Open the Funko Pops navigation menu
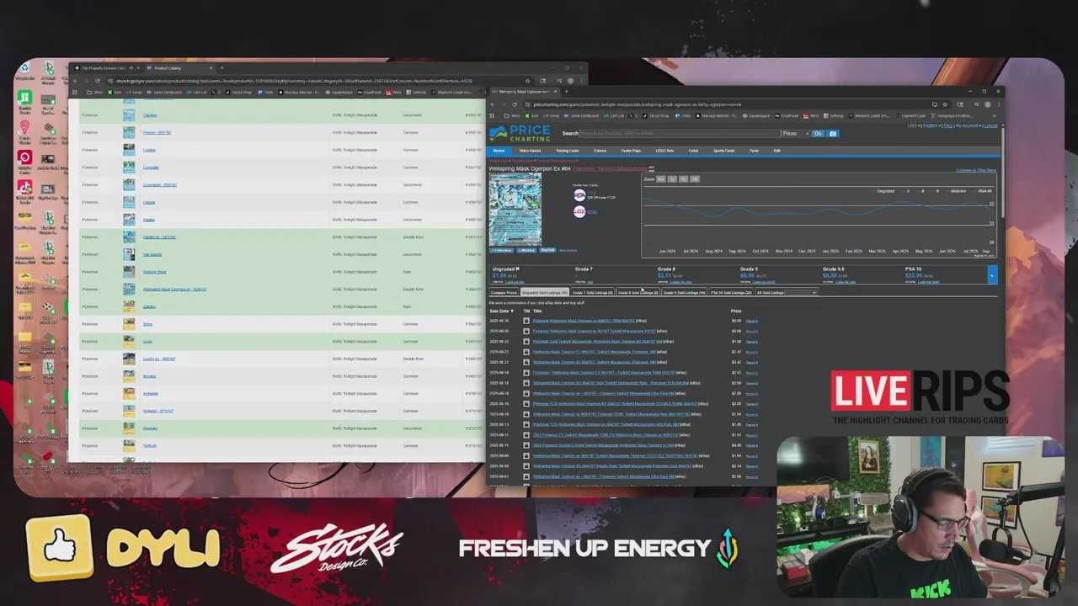Viewport: 1078px width, 606px height. click(631, 151)
